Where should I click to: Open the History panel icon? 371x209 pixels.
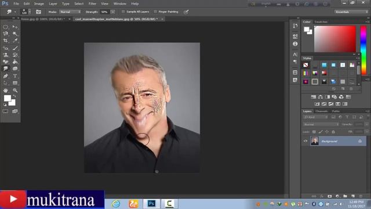[x=295, y=26]
